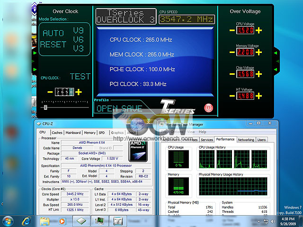Click SAVE in the Profile section
The height and width of the screenshot is (227, 303).
pos(132,109)
